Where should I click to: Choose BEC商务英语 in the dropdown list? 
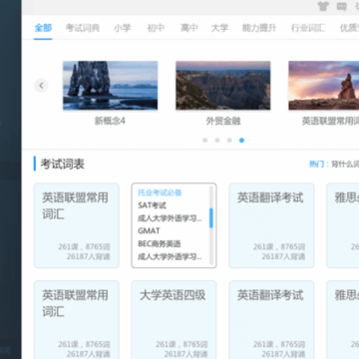click(160, 244)
